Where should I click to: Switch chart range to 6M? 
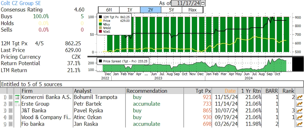[x=109, y=10]
